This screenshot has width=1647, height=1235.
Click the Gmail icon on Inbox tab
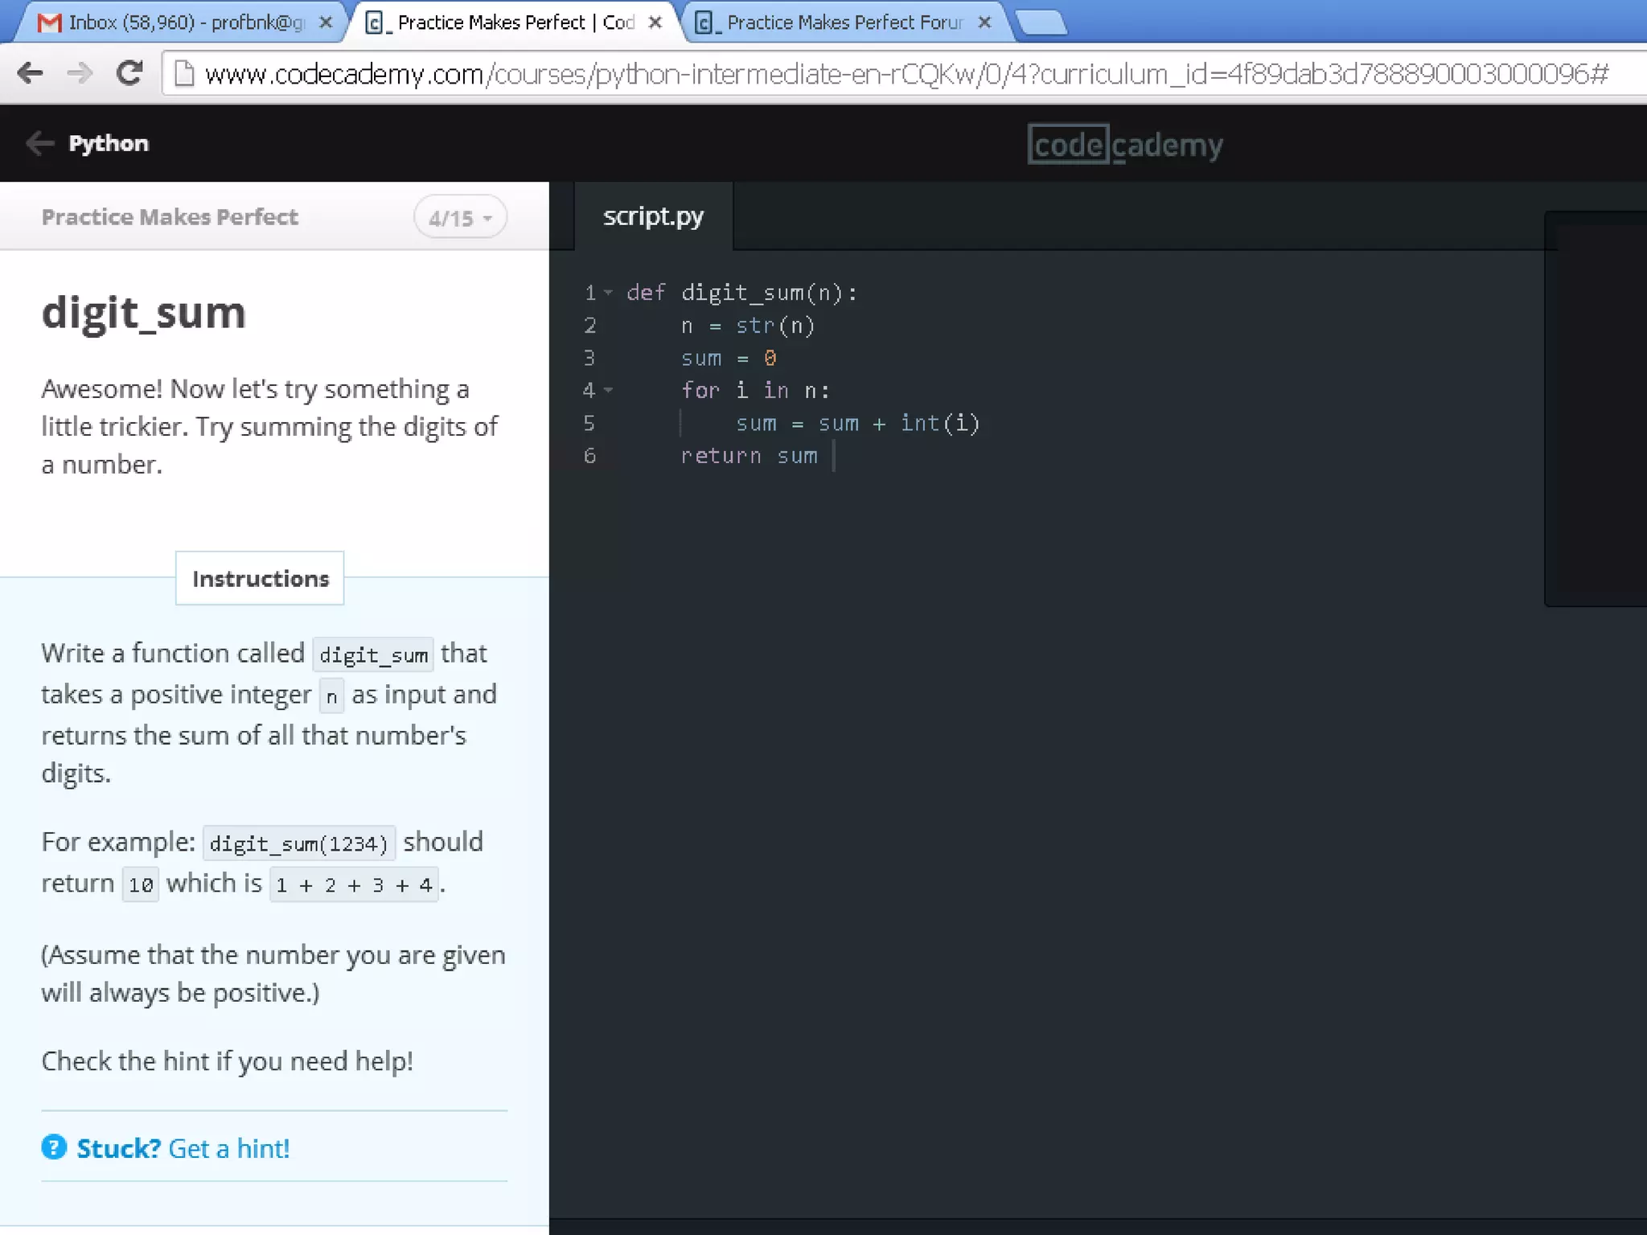[50, 23]
